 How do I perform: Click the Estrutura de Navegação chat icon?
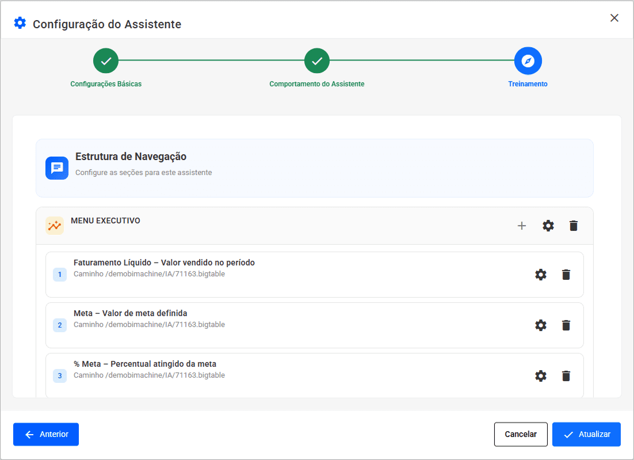[x=57, y=168]
